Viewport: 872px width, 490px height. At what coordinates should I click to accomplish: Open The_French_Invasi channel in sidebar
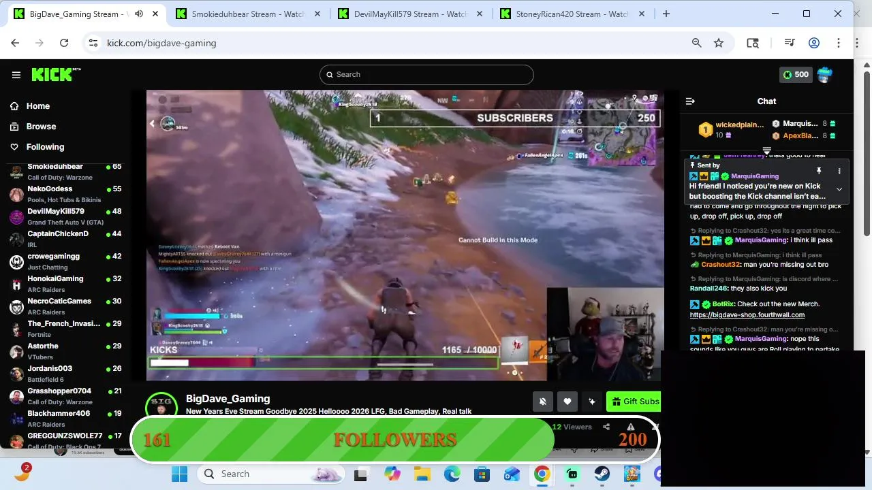pos(65,329)
